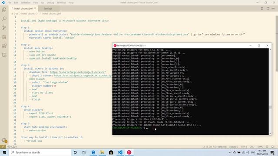Open the en.wikipedia.org X Window link
This screenshot has width=278, height=156.
(x=83, y=75)
